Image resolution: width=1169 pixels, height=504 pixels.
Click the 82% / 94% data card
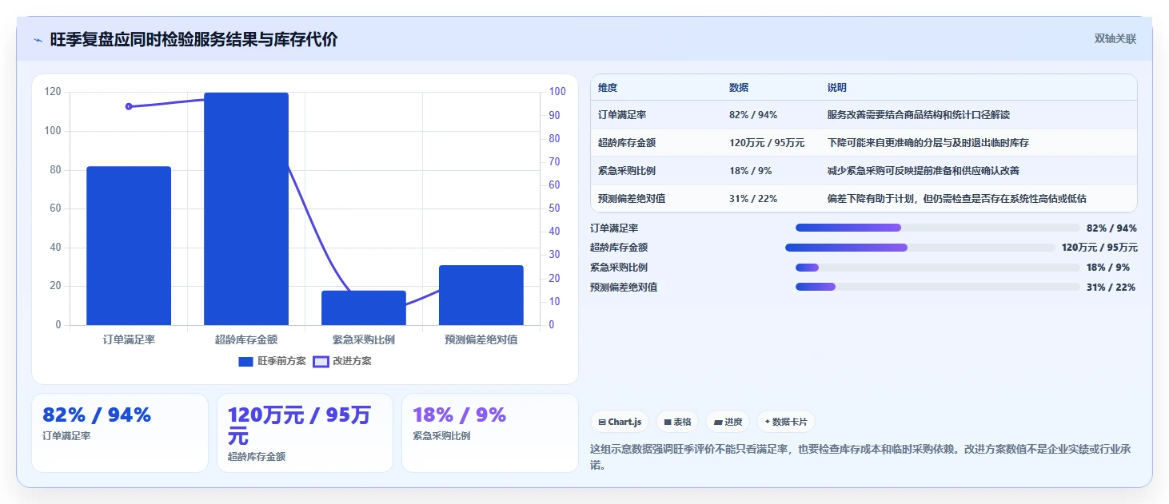click(x=120, y=432)
